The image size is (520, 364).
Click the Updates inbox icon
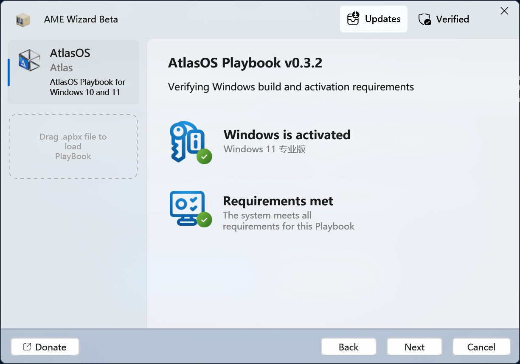point(353,18)
